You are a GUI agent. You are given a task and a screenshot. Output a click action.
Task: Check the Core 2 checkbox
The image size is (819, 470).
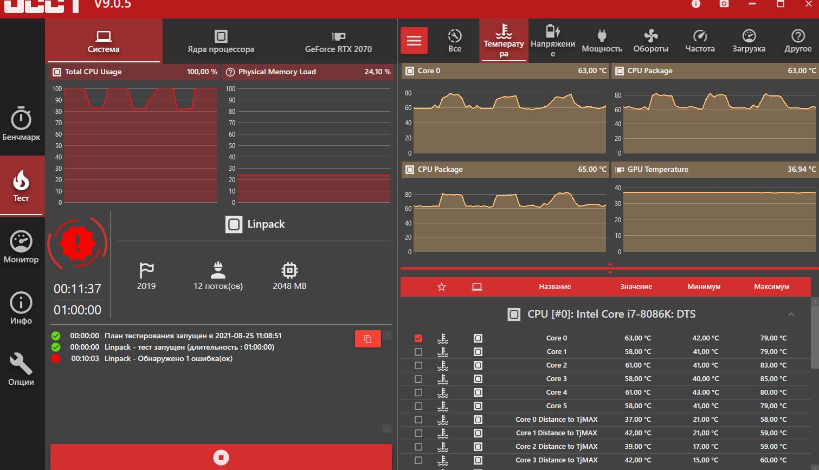click(418, 365)
